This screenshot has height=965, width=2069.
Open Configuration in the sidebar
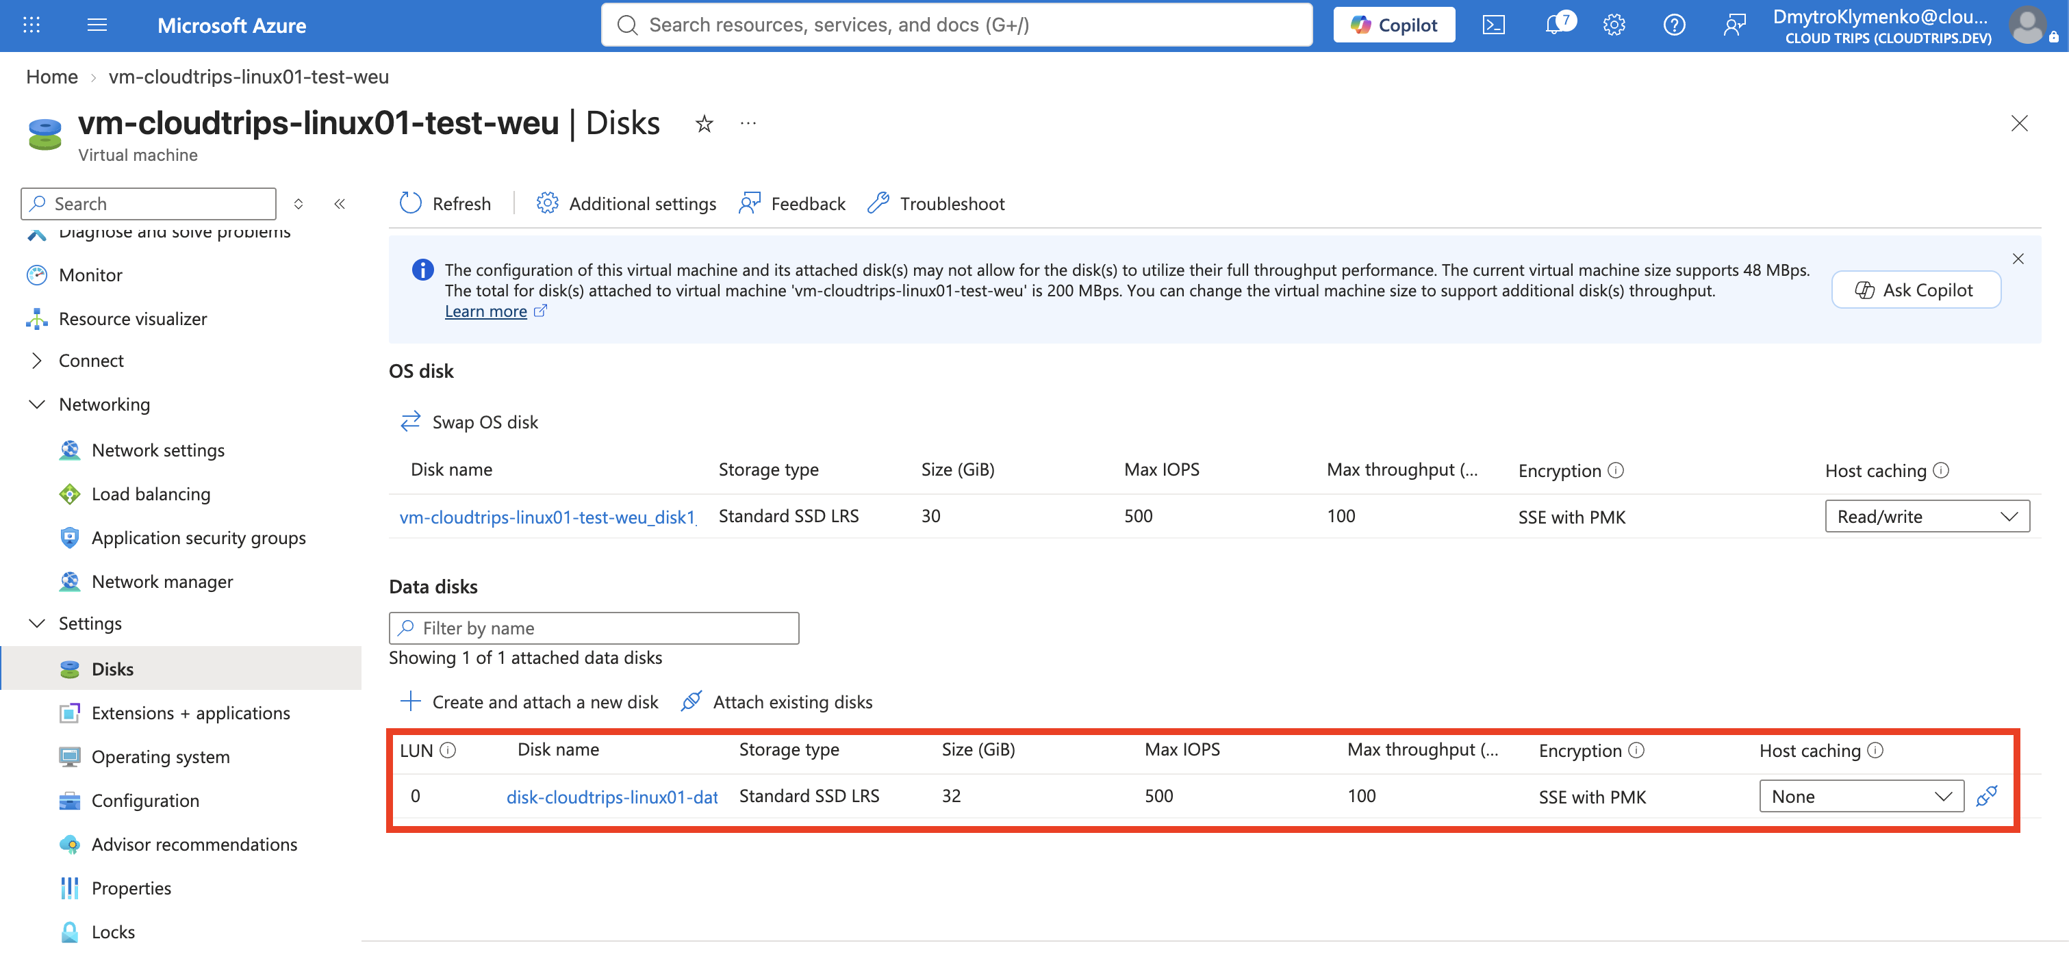(x=145, y=801)
